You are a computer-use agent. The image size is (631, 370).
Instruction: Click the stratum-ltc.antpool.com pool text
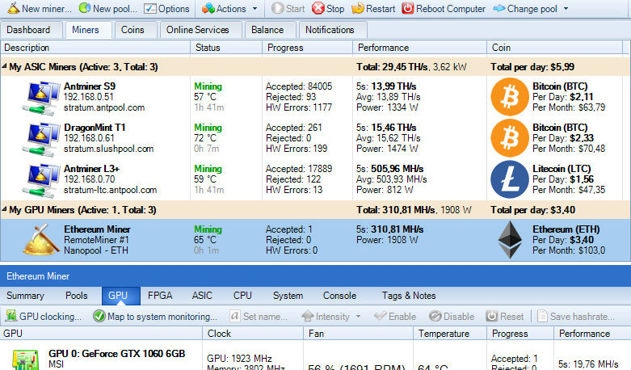coord(110,190)
